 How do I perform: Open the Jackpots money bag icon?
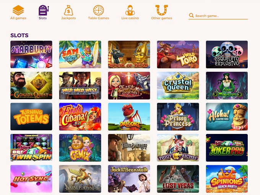[x=68, y=10]
